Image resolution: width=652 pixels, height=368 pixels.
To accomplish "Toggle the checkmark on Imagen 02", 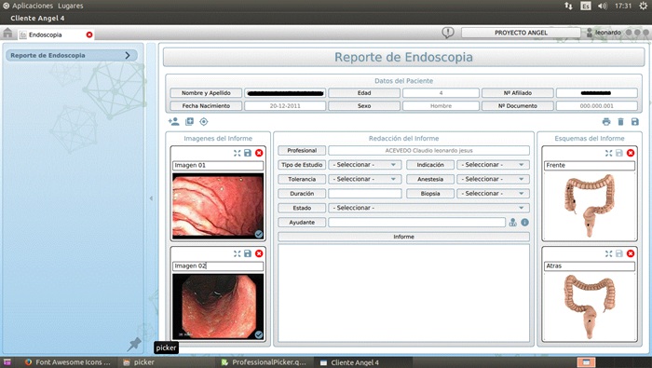I will click(259, 334).
